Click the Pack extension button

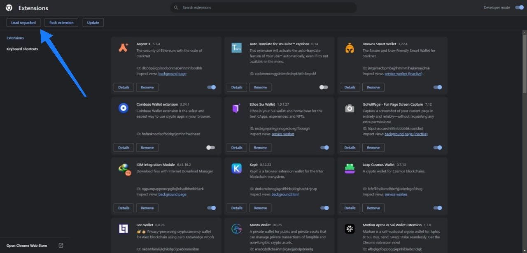point(61,23)
